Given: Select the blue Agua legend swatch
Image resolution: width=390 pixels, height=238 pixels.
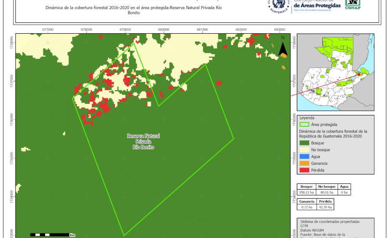Looking at the screenshot, I should [305, 157].
